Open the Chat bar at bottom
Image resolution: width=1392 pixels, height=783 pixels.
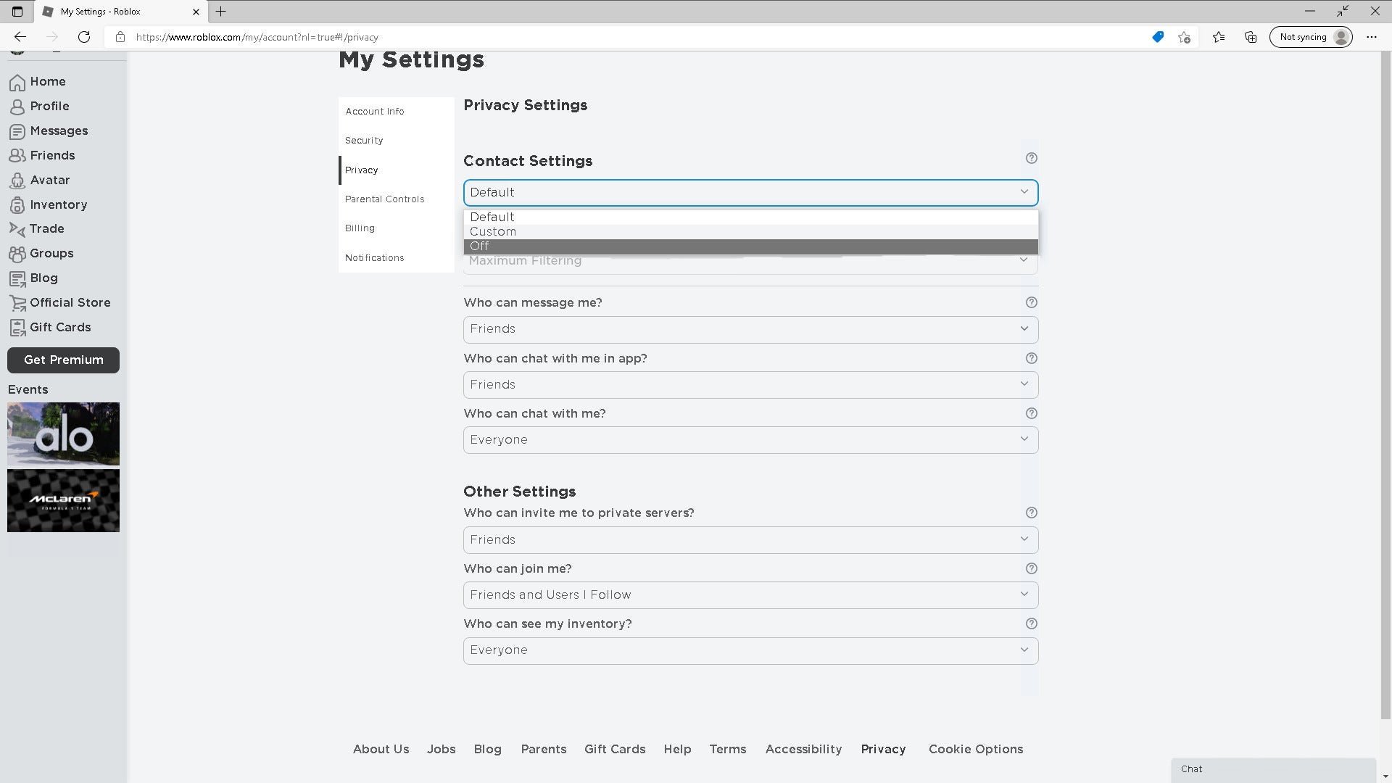pos(1274,769)
